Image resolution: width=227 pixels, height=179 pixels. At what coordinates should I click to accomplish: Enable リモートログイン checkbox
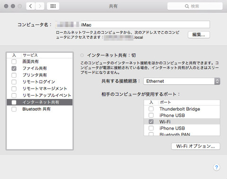click(14, 82)
